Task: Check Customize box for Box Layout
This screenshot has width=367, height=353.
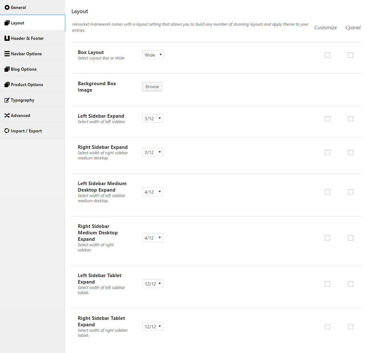Action: 327,55
